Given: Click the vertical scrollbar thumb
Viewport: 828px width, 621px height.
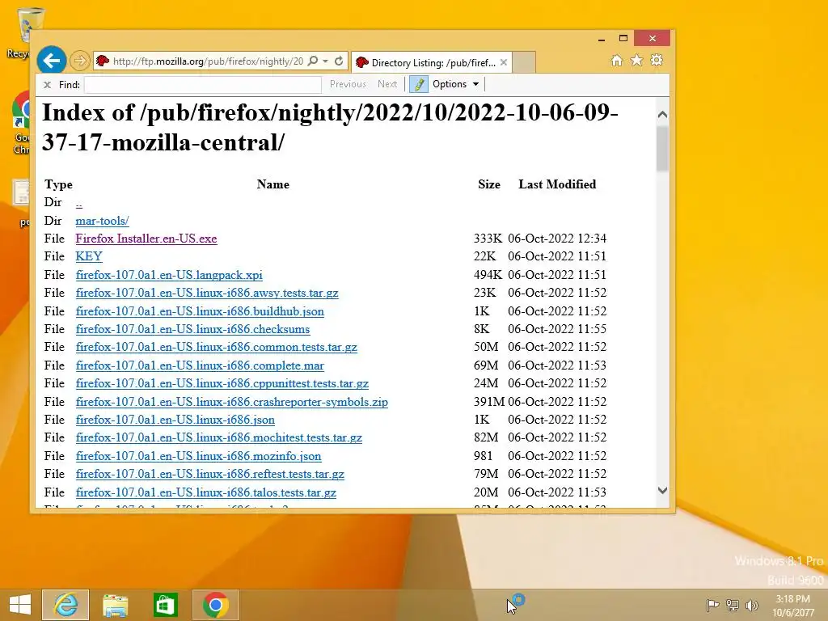Looking at the screenshot, I should (x=663, y=149).
